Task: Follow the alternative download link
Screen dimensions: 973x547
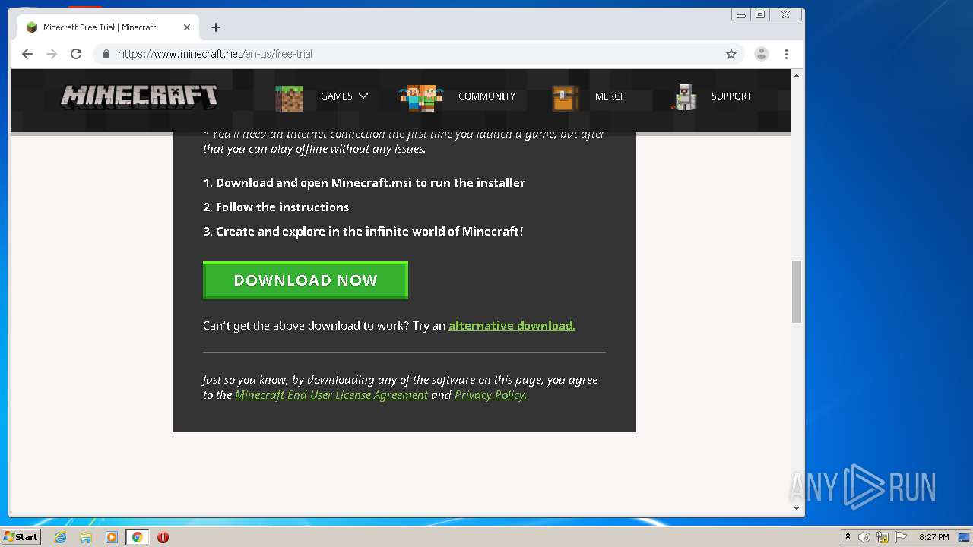Action: click(512, 325)
